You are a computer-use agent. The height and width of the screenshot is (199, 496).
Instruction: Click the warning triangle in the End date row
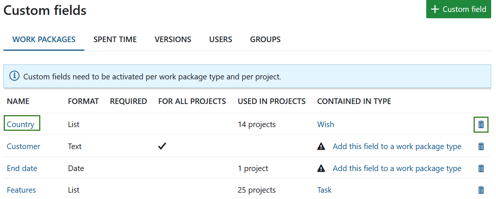pyautogui.click(x=321, y=168)
